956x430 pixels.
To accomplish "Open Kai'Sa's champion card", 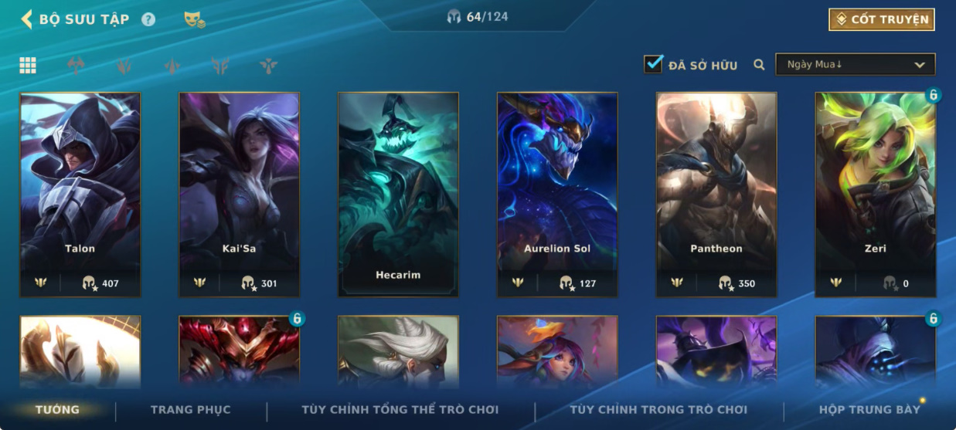I will pos(239,195).
